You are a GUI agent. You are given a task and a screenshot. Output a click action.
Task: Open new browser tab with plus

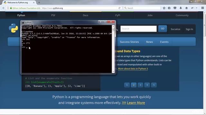coord(39,3)
